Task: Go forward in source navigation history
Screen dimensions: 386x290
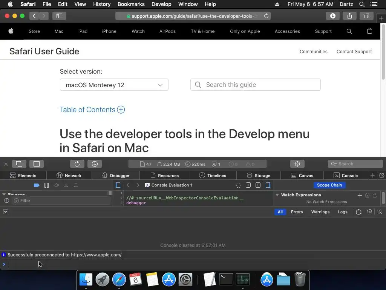Action: point(138,185)
